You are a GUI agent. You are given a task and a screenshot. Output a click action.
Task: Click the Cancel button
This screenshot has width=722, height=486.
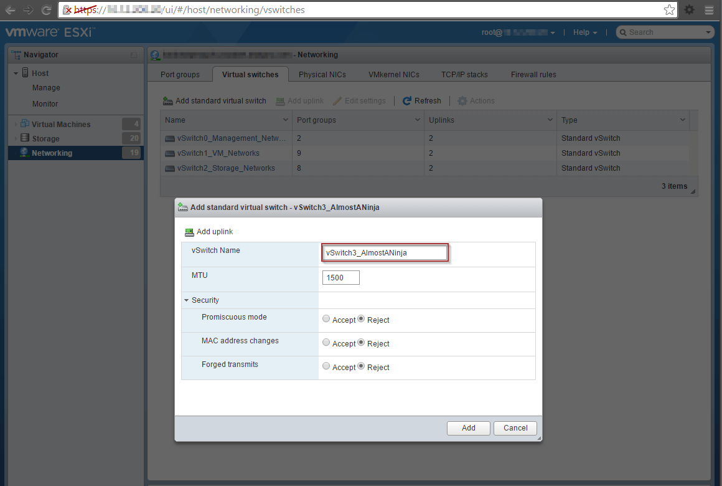[x=515, y=428]
